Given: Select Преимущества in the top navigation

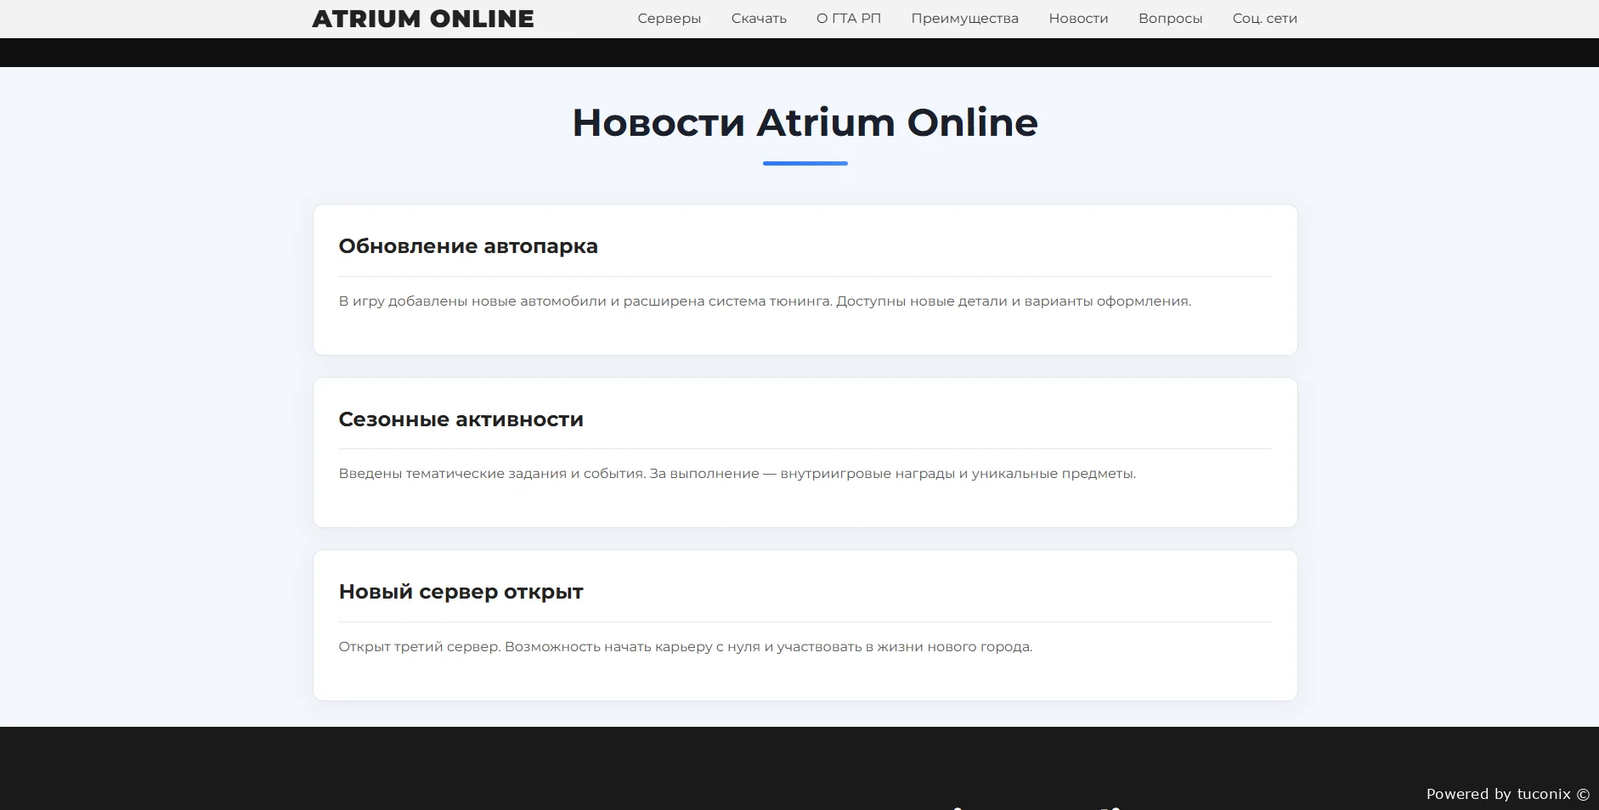Looking at the screenshot, I should pyautogui.click(x=964, y=19).
